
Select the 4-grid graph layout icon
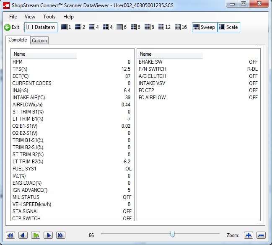coord(108,27)
